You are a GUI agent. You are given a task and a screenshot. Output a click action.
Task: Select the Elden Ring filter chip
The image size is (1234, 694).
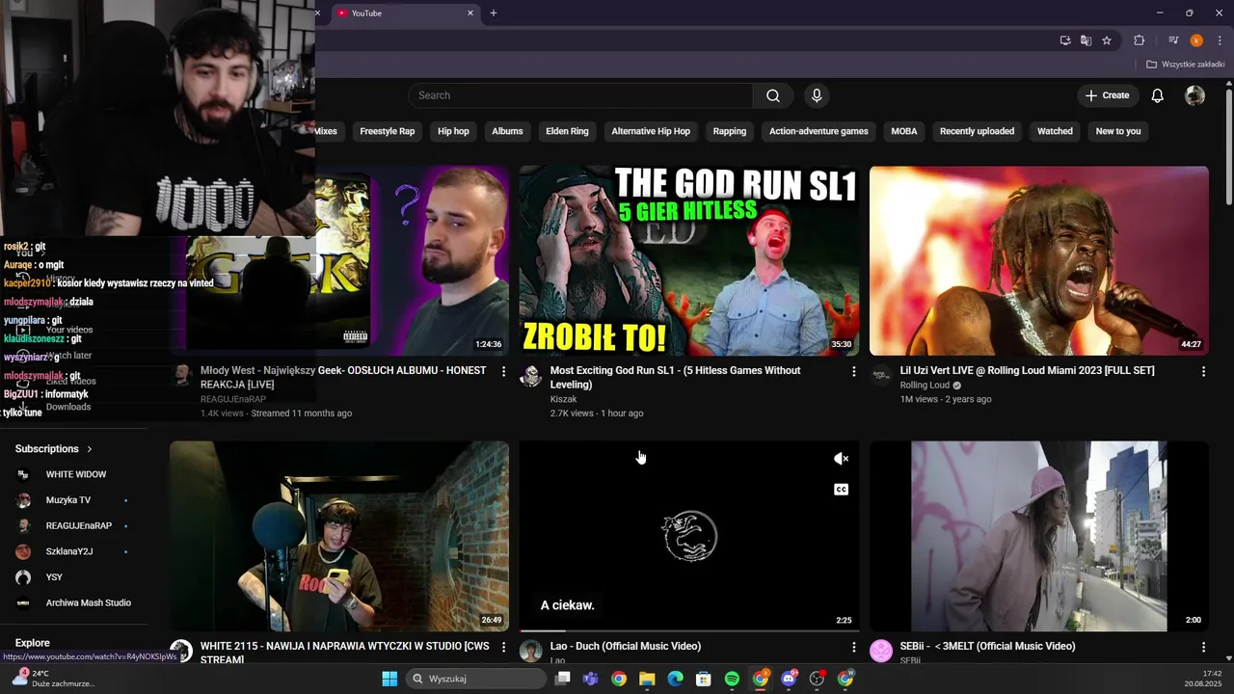[567, 131]
